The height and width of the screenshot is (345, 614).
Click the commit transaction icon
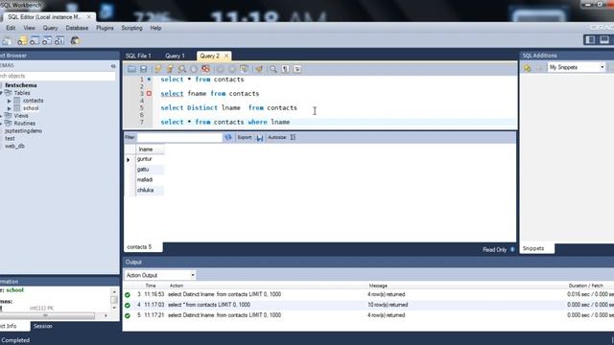221,69
